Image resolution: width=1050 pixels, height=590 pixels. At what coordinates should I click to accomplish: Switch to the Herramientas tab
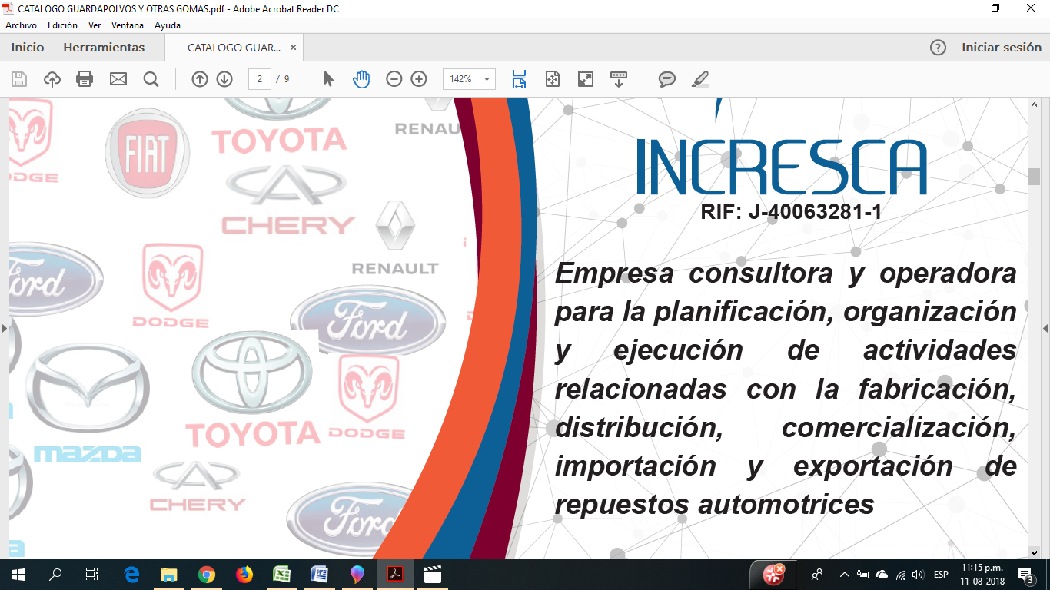[104, 48]
